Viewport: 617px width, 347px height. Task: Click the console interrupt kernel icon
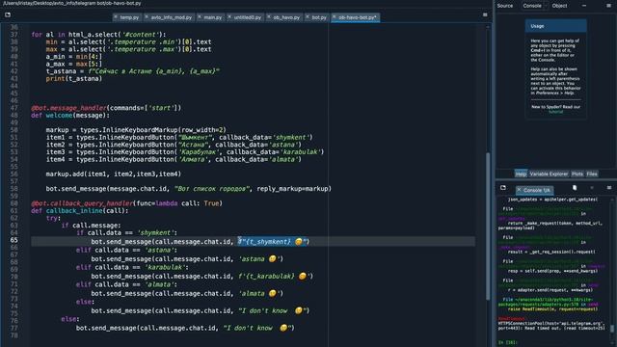click(592, 188)
